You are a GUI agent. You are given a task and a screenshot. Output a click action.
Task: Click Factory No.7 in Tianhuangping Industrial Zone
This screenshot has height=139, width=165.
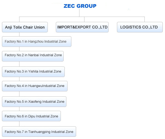tap(39, 132)
